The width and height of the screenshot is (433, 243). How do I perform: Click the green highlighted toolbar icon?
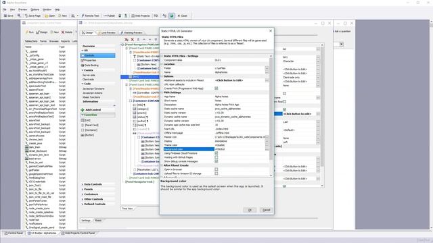pyautogui.click(x=171, y=16)
